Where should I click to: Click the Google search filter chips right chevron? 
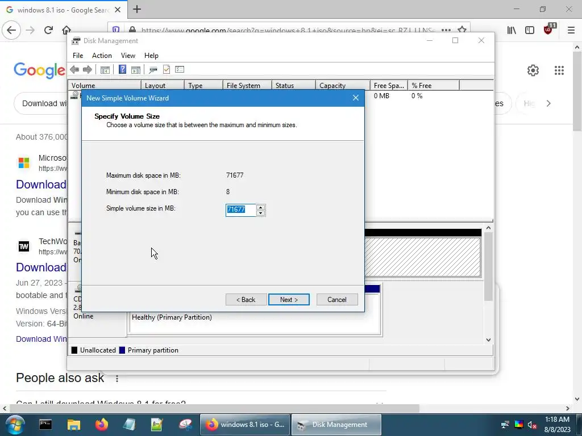(x=548, y=103)
